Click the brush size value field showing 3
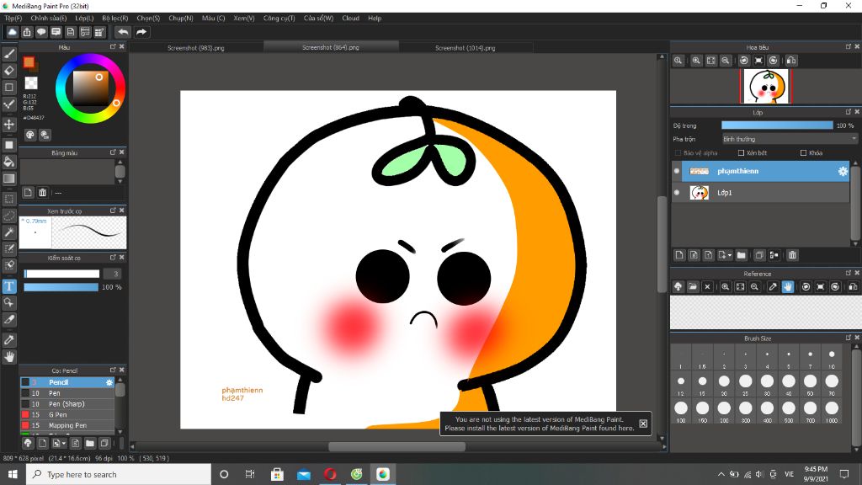862x485 pixels. point(114,274)
